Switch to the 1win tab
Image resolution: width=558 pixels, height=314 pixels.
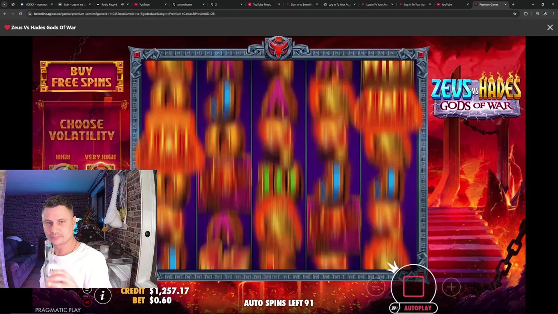click(74, 4)
